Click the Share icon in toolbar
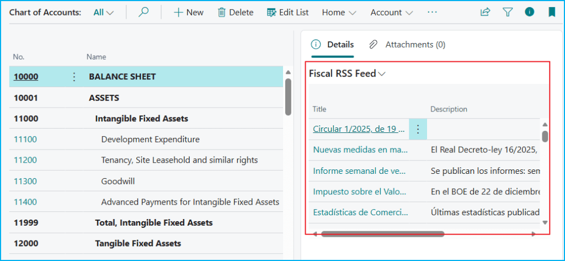This screenshot has width=565, height=261. (485, 12)
